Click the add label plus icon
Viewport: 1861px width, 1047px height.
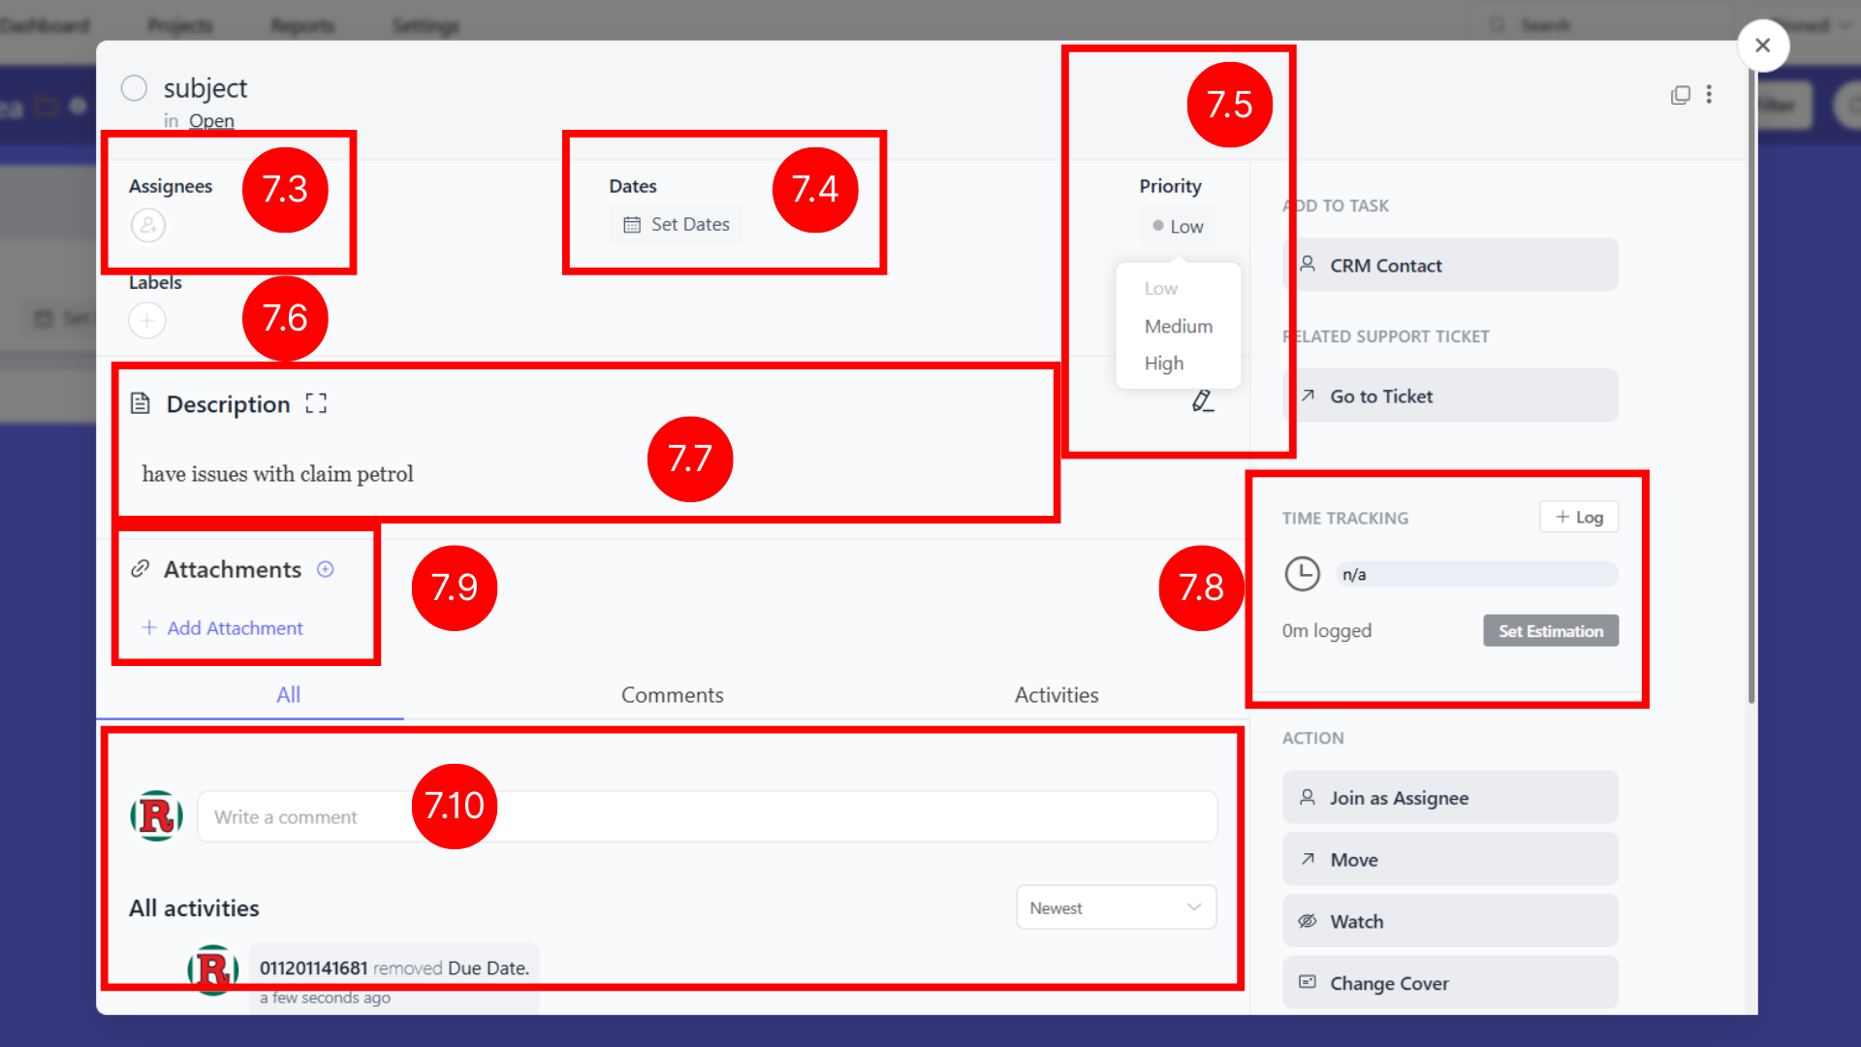pyautogui.click(x=147, y=320)
